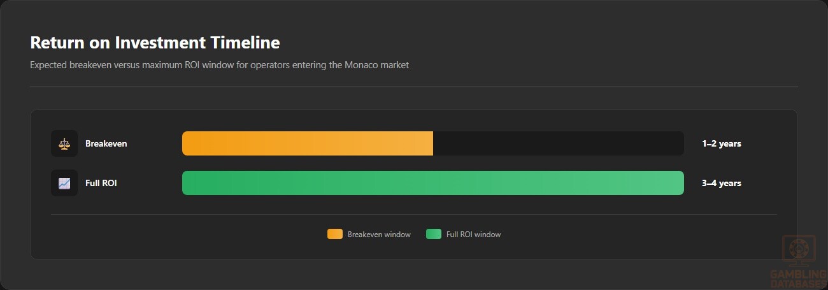Click the Full ROI chart icon
This screenshot has height=290, width=828.
pos(64,183)
